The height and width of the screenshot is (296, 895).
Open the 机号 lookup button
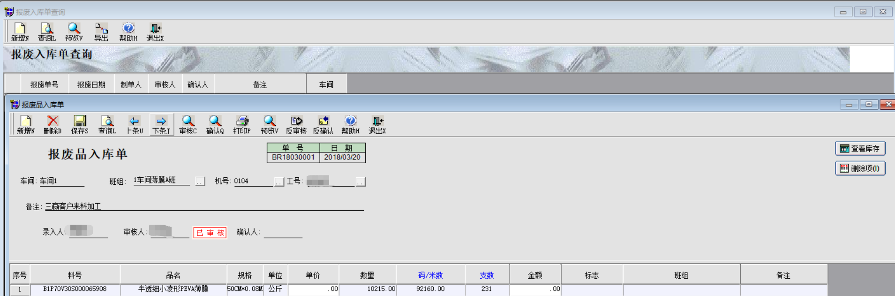(279, 182)
